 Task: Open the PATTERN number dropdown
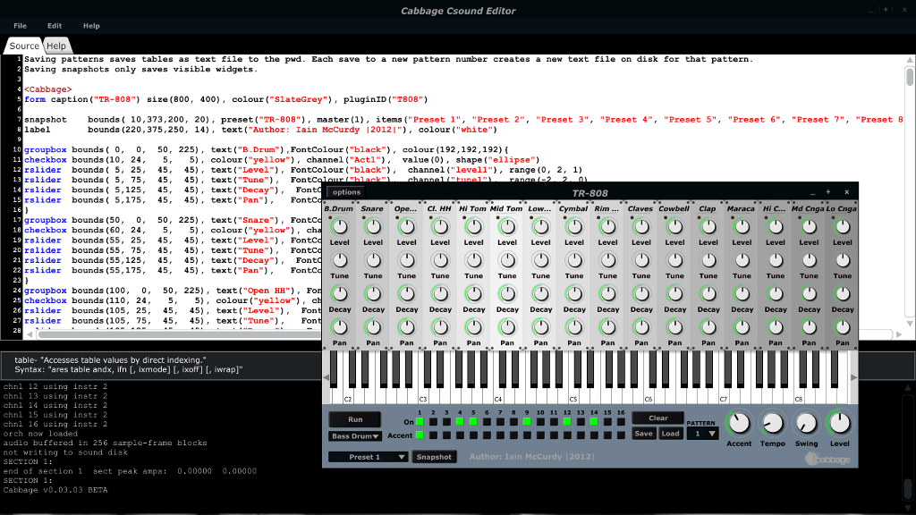coord(703,434)
